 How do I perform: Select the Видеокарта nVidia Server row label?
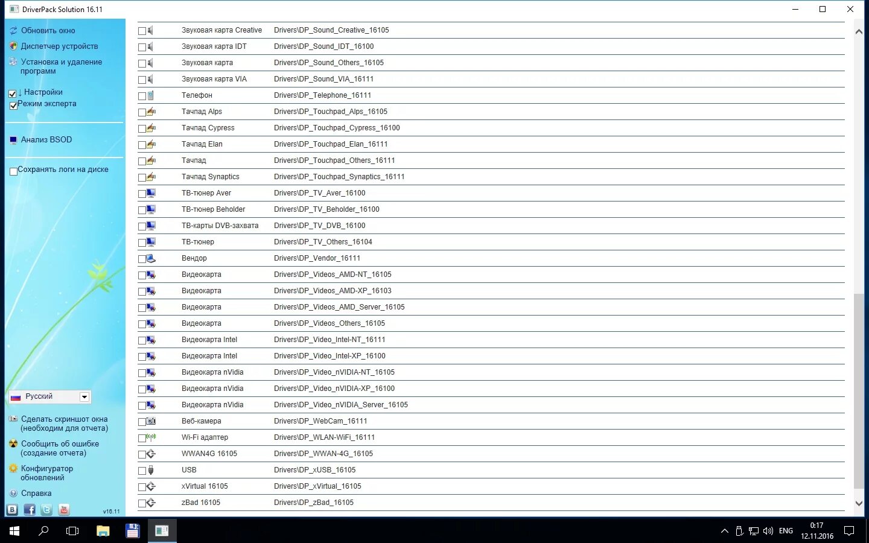[x=212, y=405]
